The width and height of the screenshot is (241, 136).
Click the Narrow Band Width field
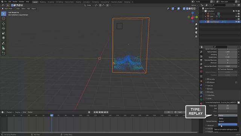pyautogui.click(x=227, y=66)
